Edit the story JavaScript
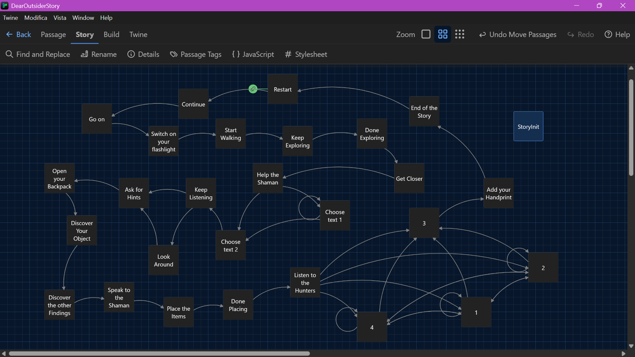Viewport: 635px width, 357px height. 253,54
